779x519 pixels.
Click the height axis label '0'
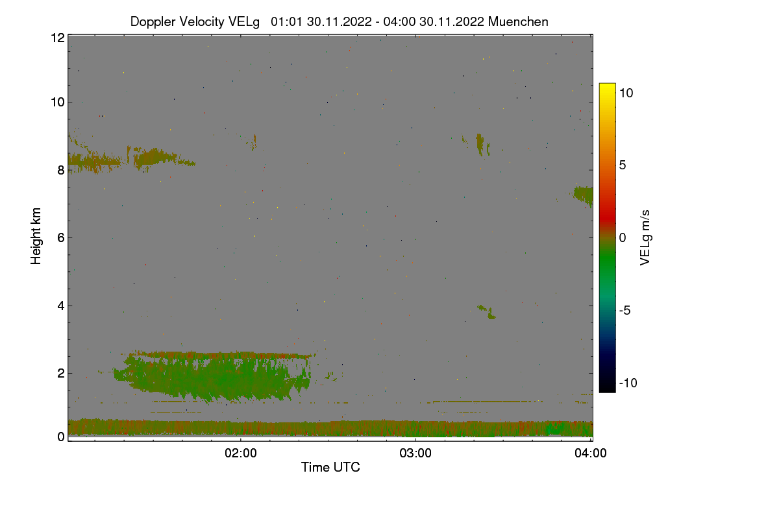coord(61,437)
